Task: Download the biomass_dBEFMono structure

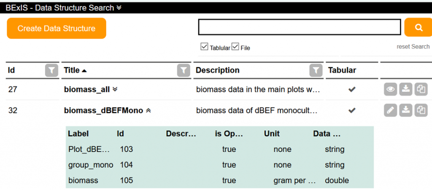Action: (405, 111)
